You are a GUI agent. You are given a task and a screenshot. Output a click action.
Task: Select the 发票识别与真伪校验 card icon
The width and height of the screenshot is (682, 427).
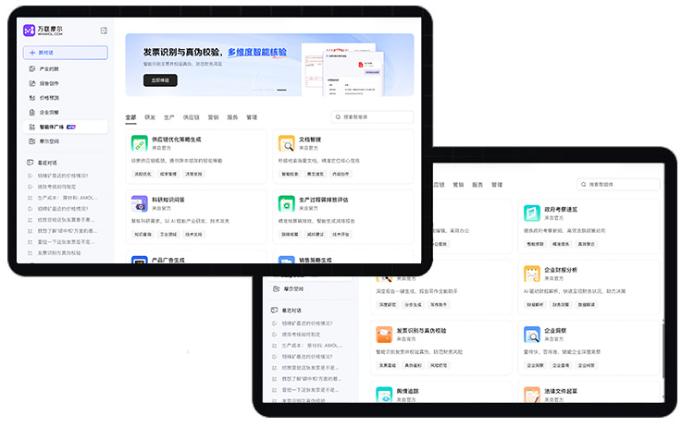384,335
